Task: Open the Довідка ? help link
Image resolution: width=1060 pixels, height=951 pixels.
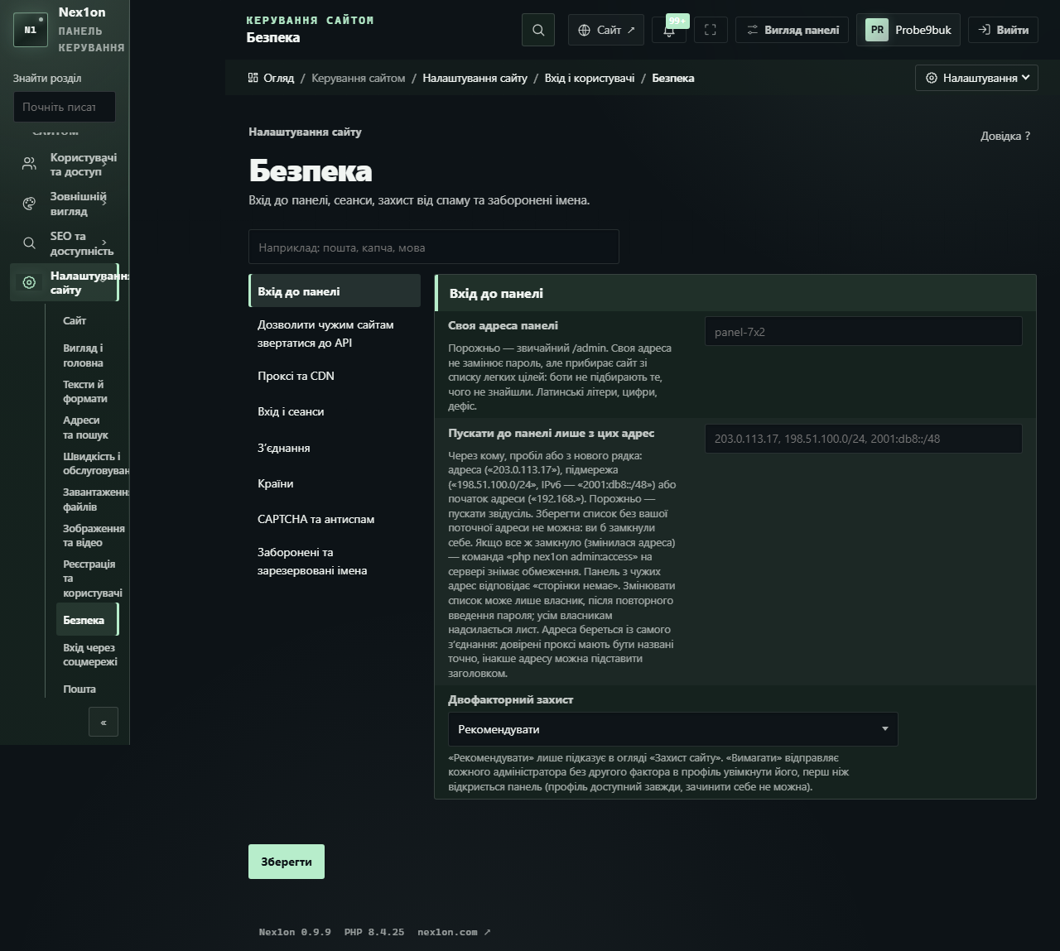Action: pos(1005,136)
